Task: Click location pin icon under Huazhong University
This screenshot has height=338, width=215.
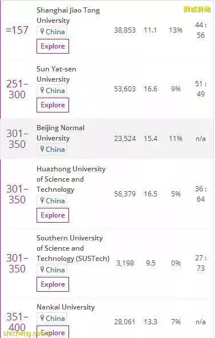Action: click(x=42, y=200)
